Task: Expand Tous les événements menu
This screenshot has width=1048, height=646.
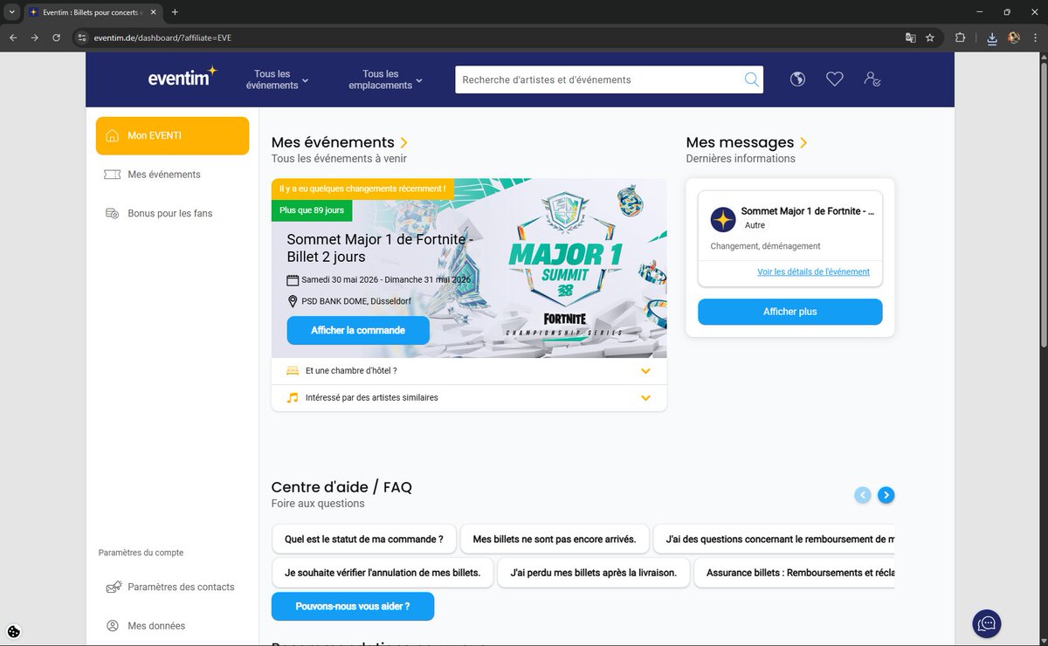Action: tap(278, 79)
